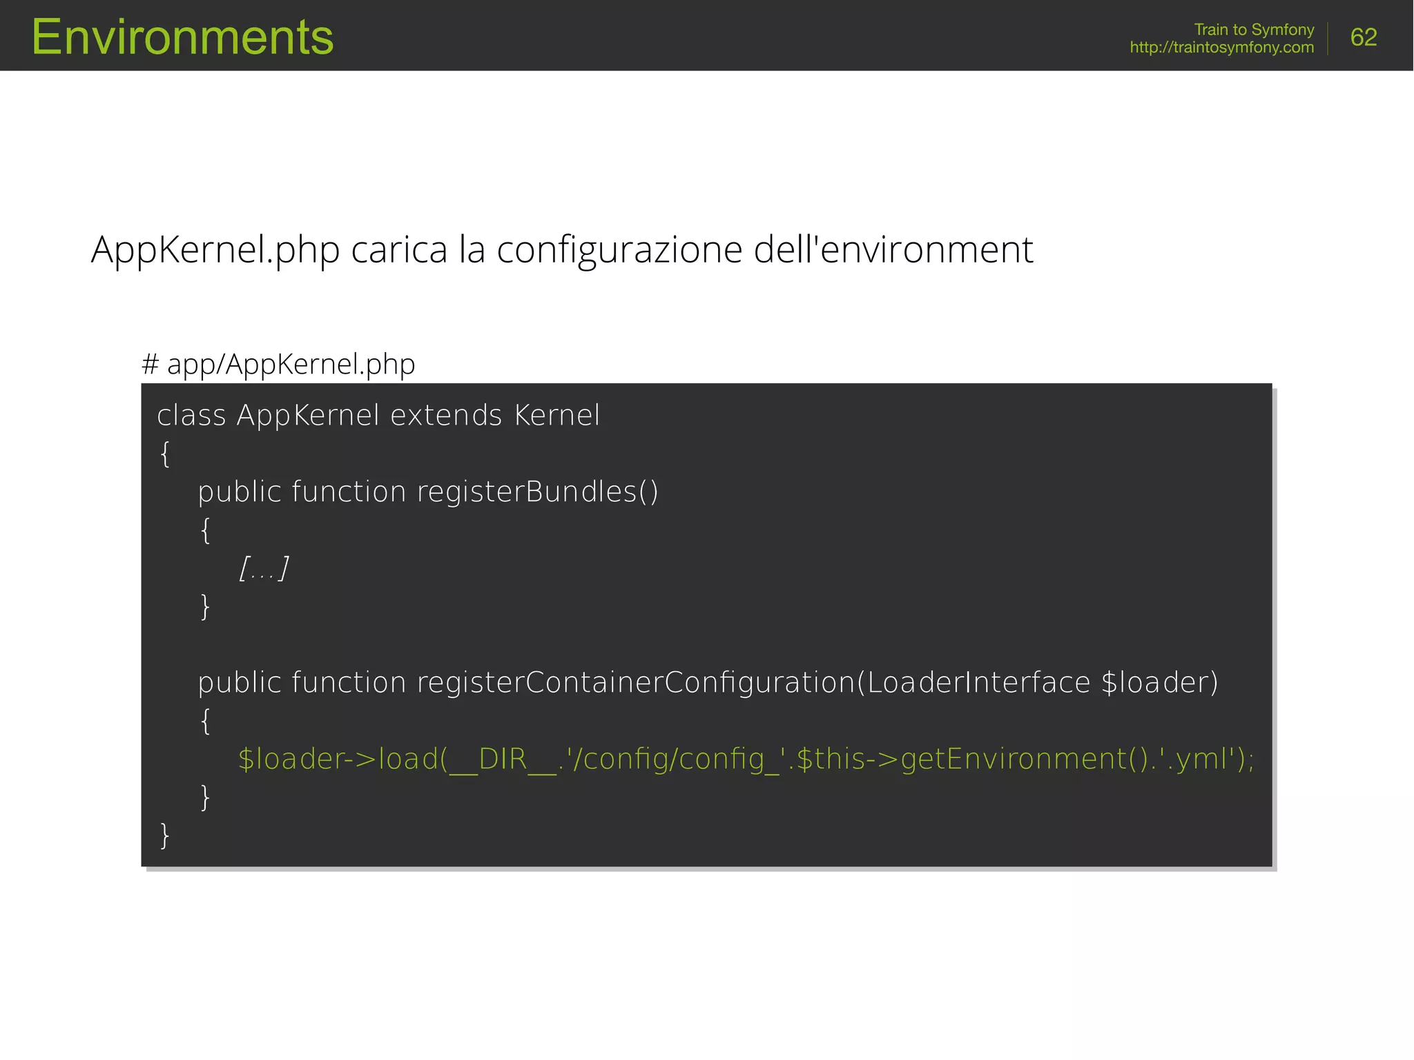This screenshot has width=1414, height=1060.
Task: Click the 'Environments' slide title
Action: coord(182,37)
